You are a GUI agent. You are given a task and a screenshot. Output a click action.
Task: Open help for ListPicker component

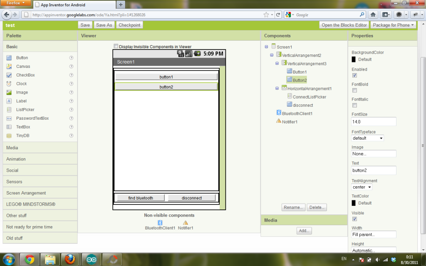click(71, 110)
